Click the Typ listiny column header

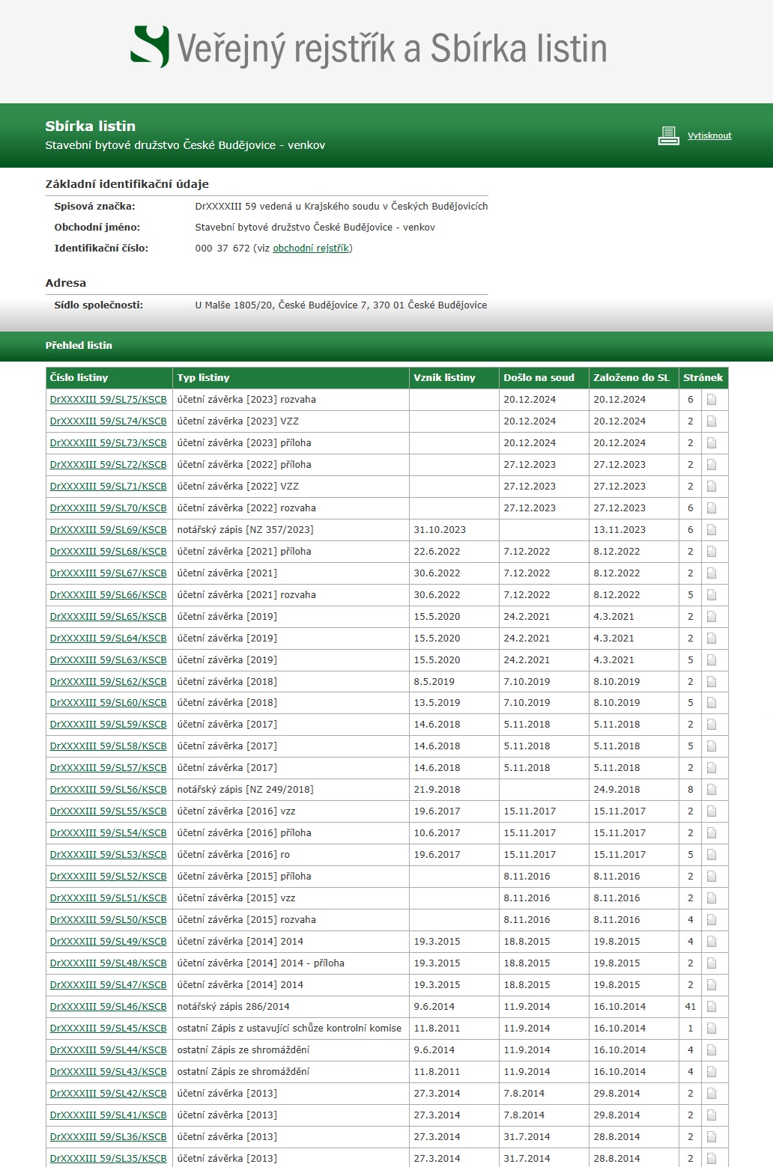pyautogui.click(x=204, y=378)
